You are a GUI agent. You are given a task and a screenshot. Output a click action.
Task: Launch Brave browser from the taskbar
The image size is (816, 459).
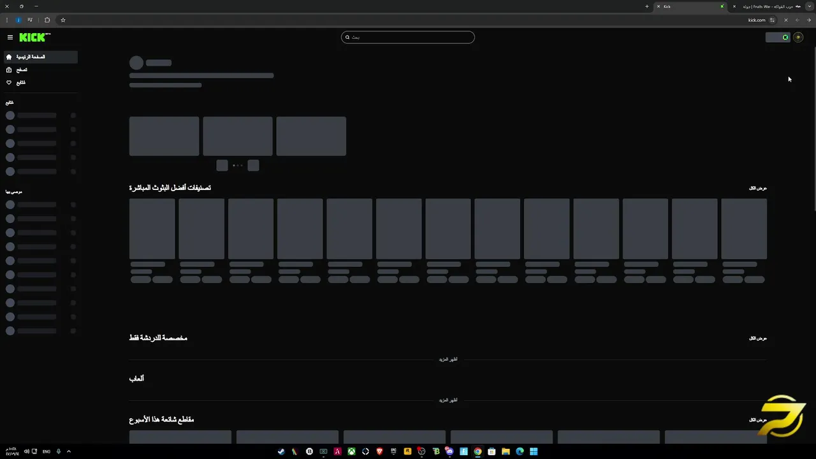[379, 451]
